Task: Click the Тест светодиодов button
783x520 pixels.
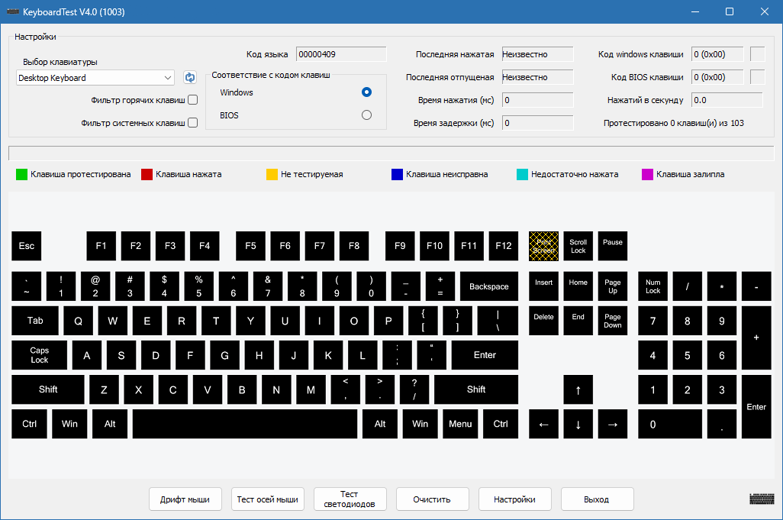Action: coord(350,499)
